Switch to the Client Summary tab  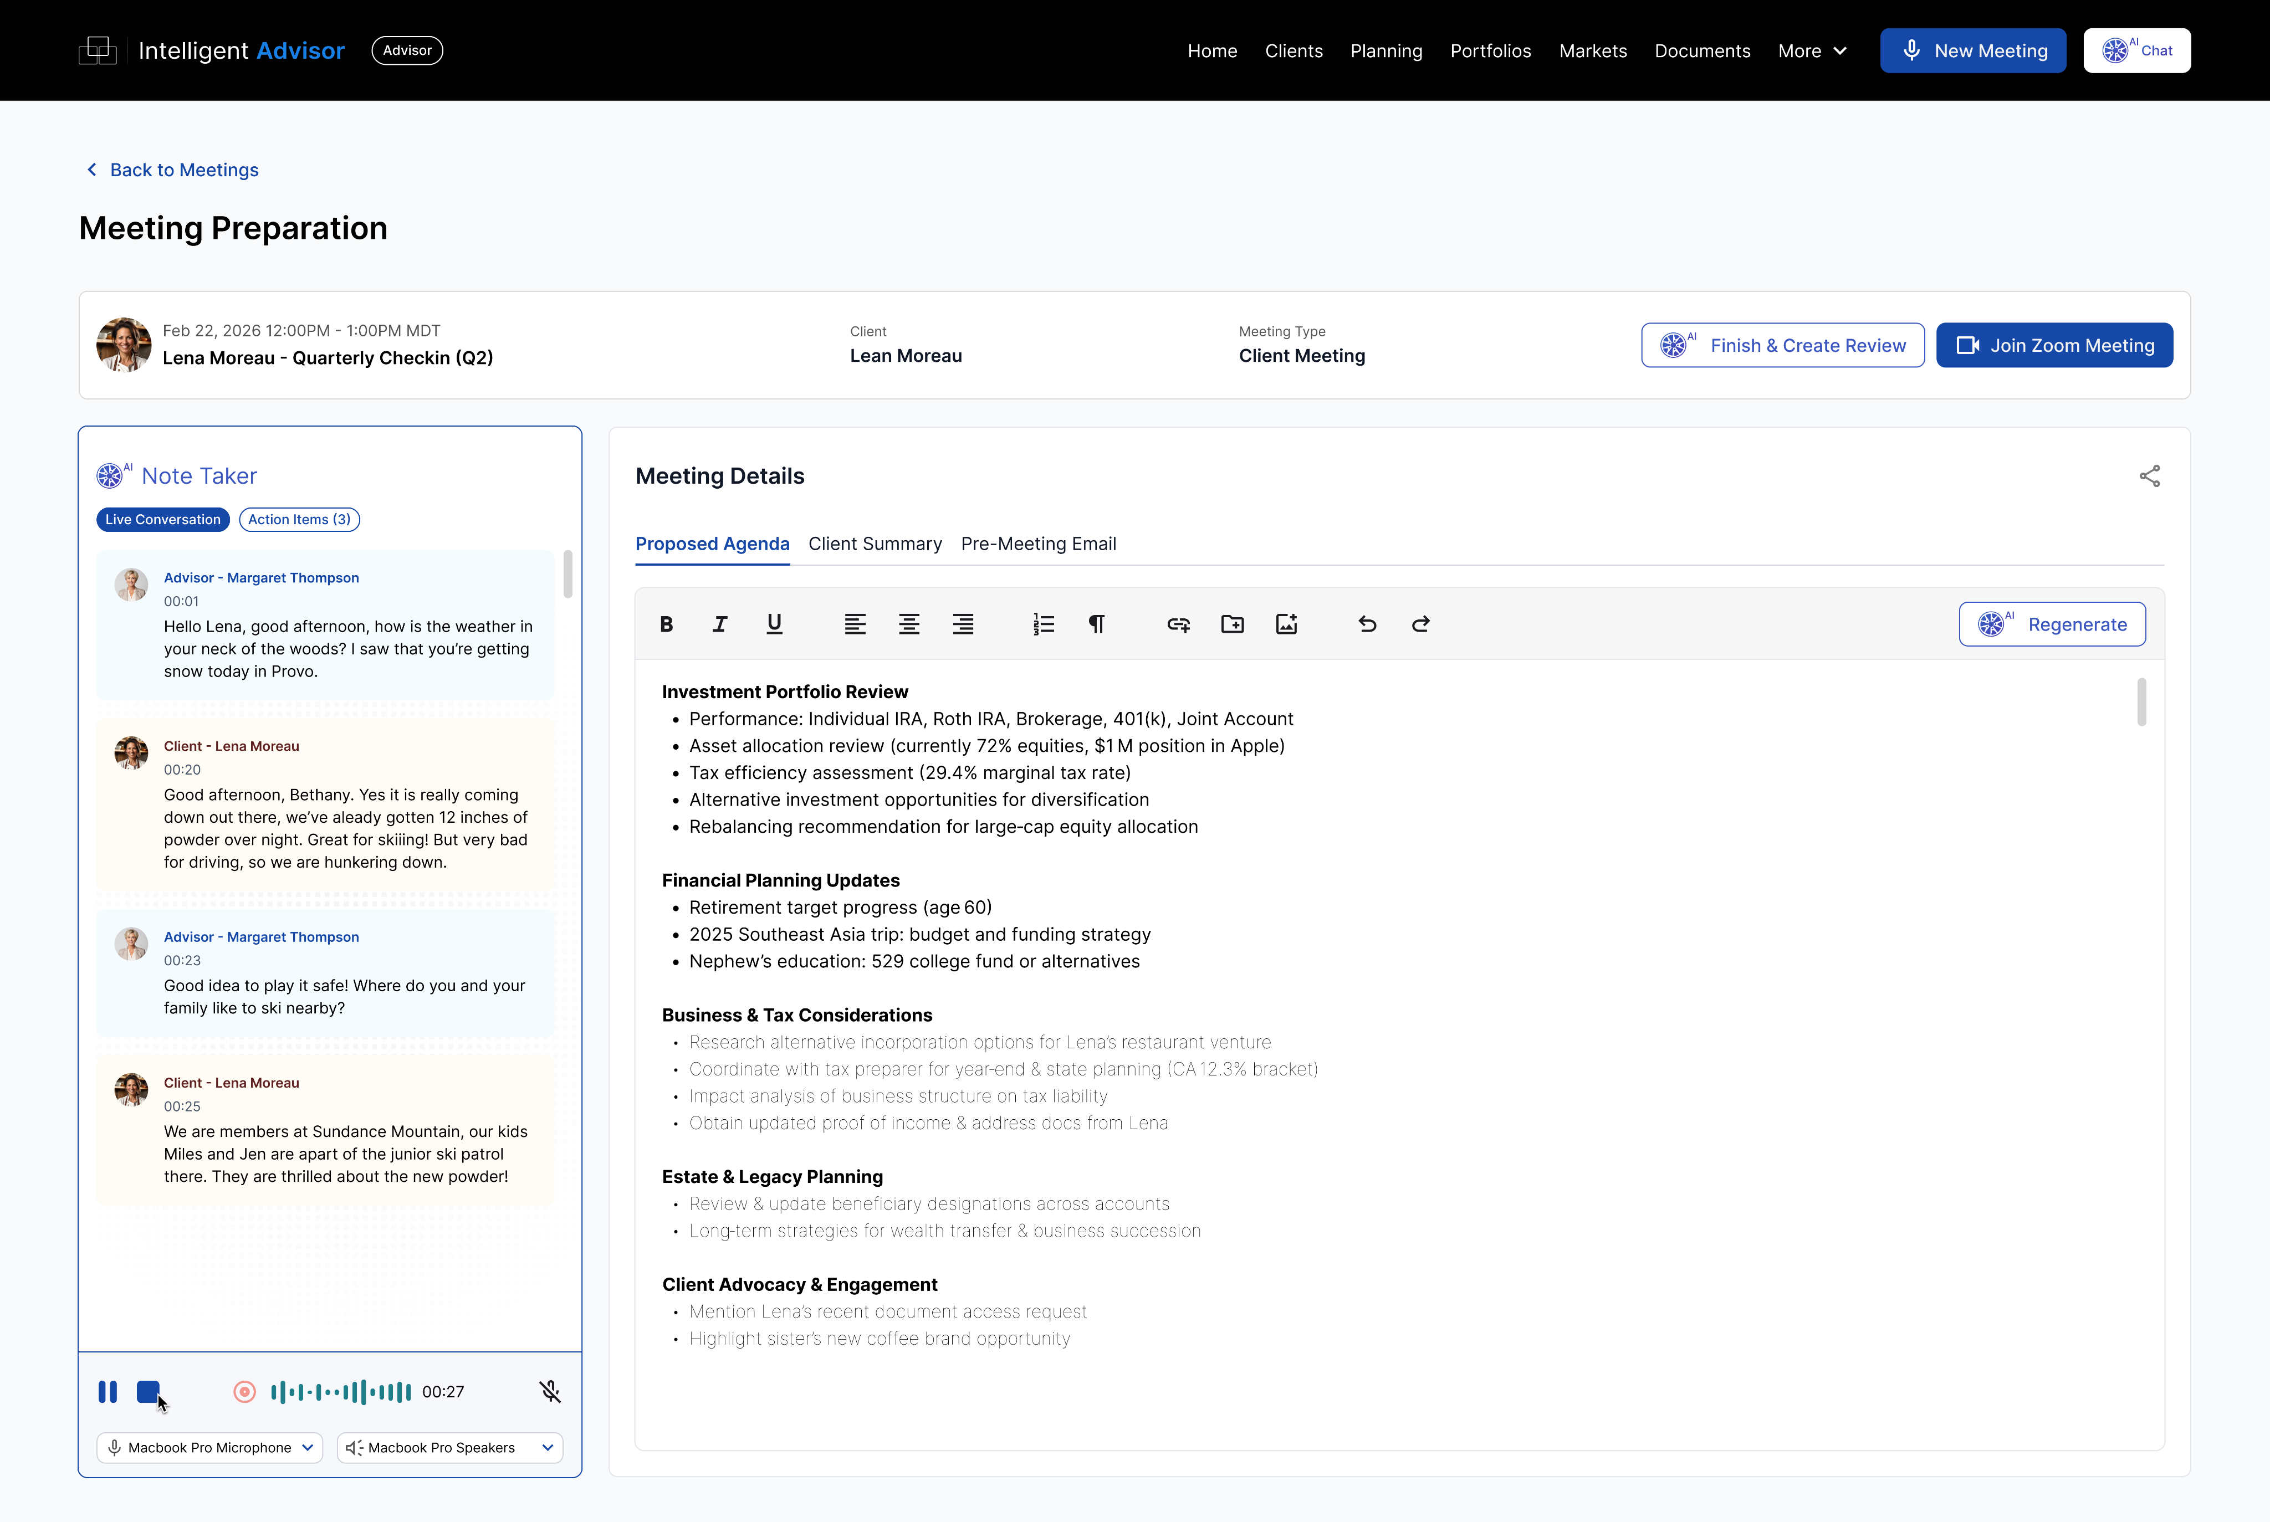[875, 545]
